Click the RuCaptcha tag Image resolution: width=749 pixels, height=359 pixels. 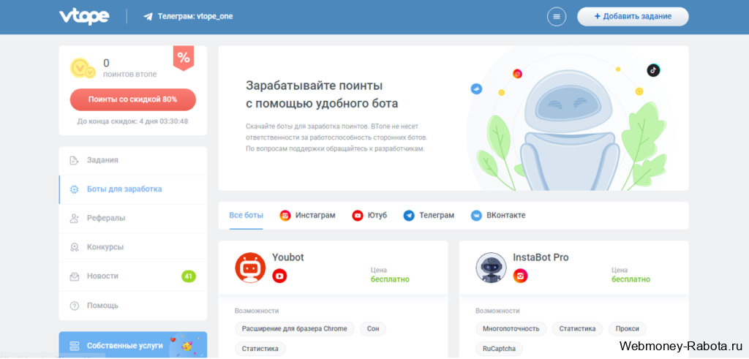tap(499, 349)
